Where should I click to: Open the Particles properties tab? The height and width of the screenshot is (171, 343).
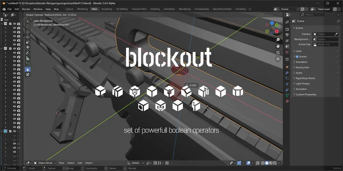click(287, 78)
